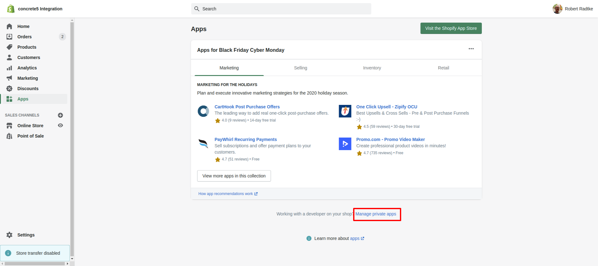The image size is (598, 266).
Task: Click the Orders inbox icon
Action: [9, 37]
